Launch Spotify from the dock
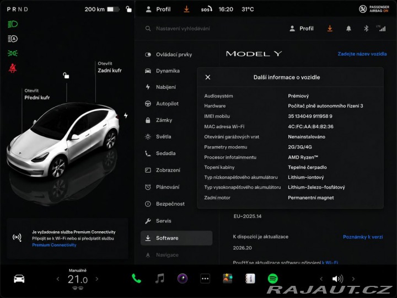Screen dimensions: 397x298 pyautogui.click(x=273, y=279)
